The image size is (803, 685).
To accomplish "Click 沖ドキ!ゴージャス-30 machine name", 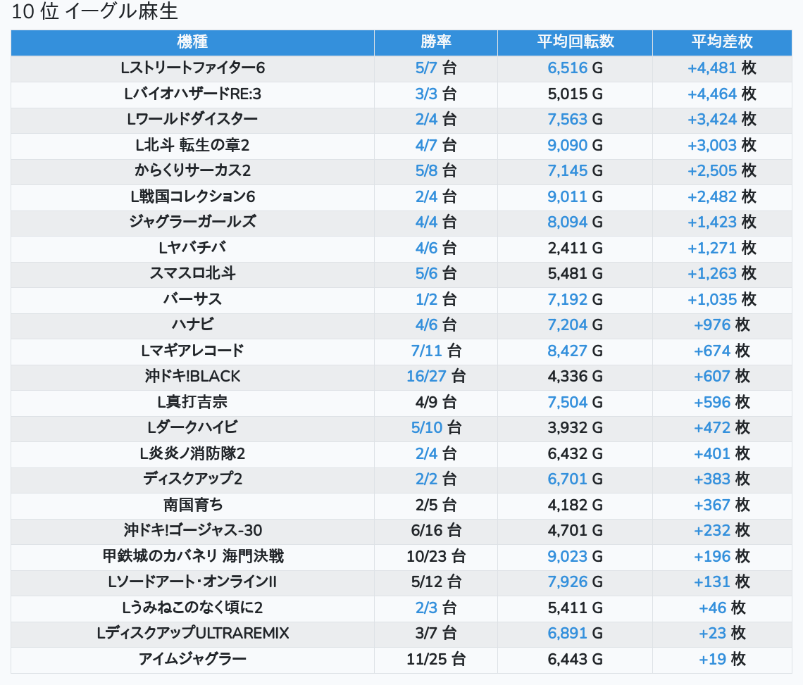I will click(x=192, y=530).
